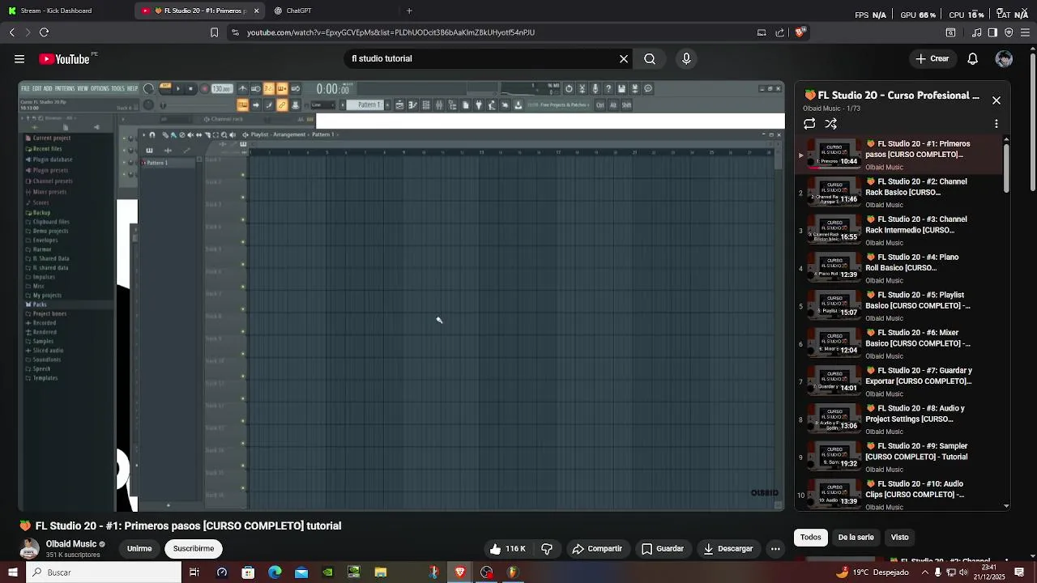The height and width of the screenshot is (583, 1037).
Task: Click FL Studio record button
Action: click(204, 88)
